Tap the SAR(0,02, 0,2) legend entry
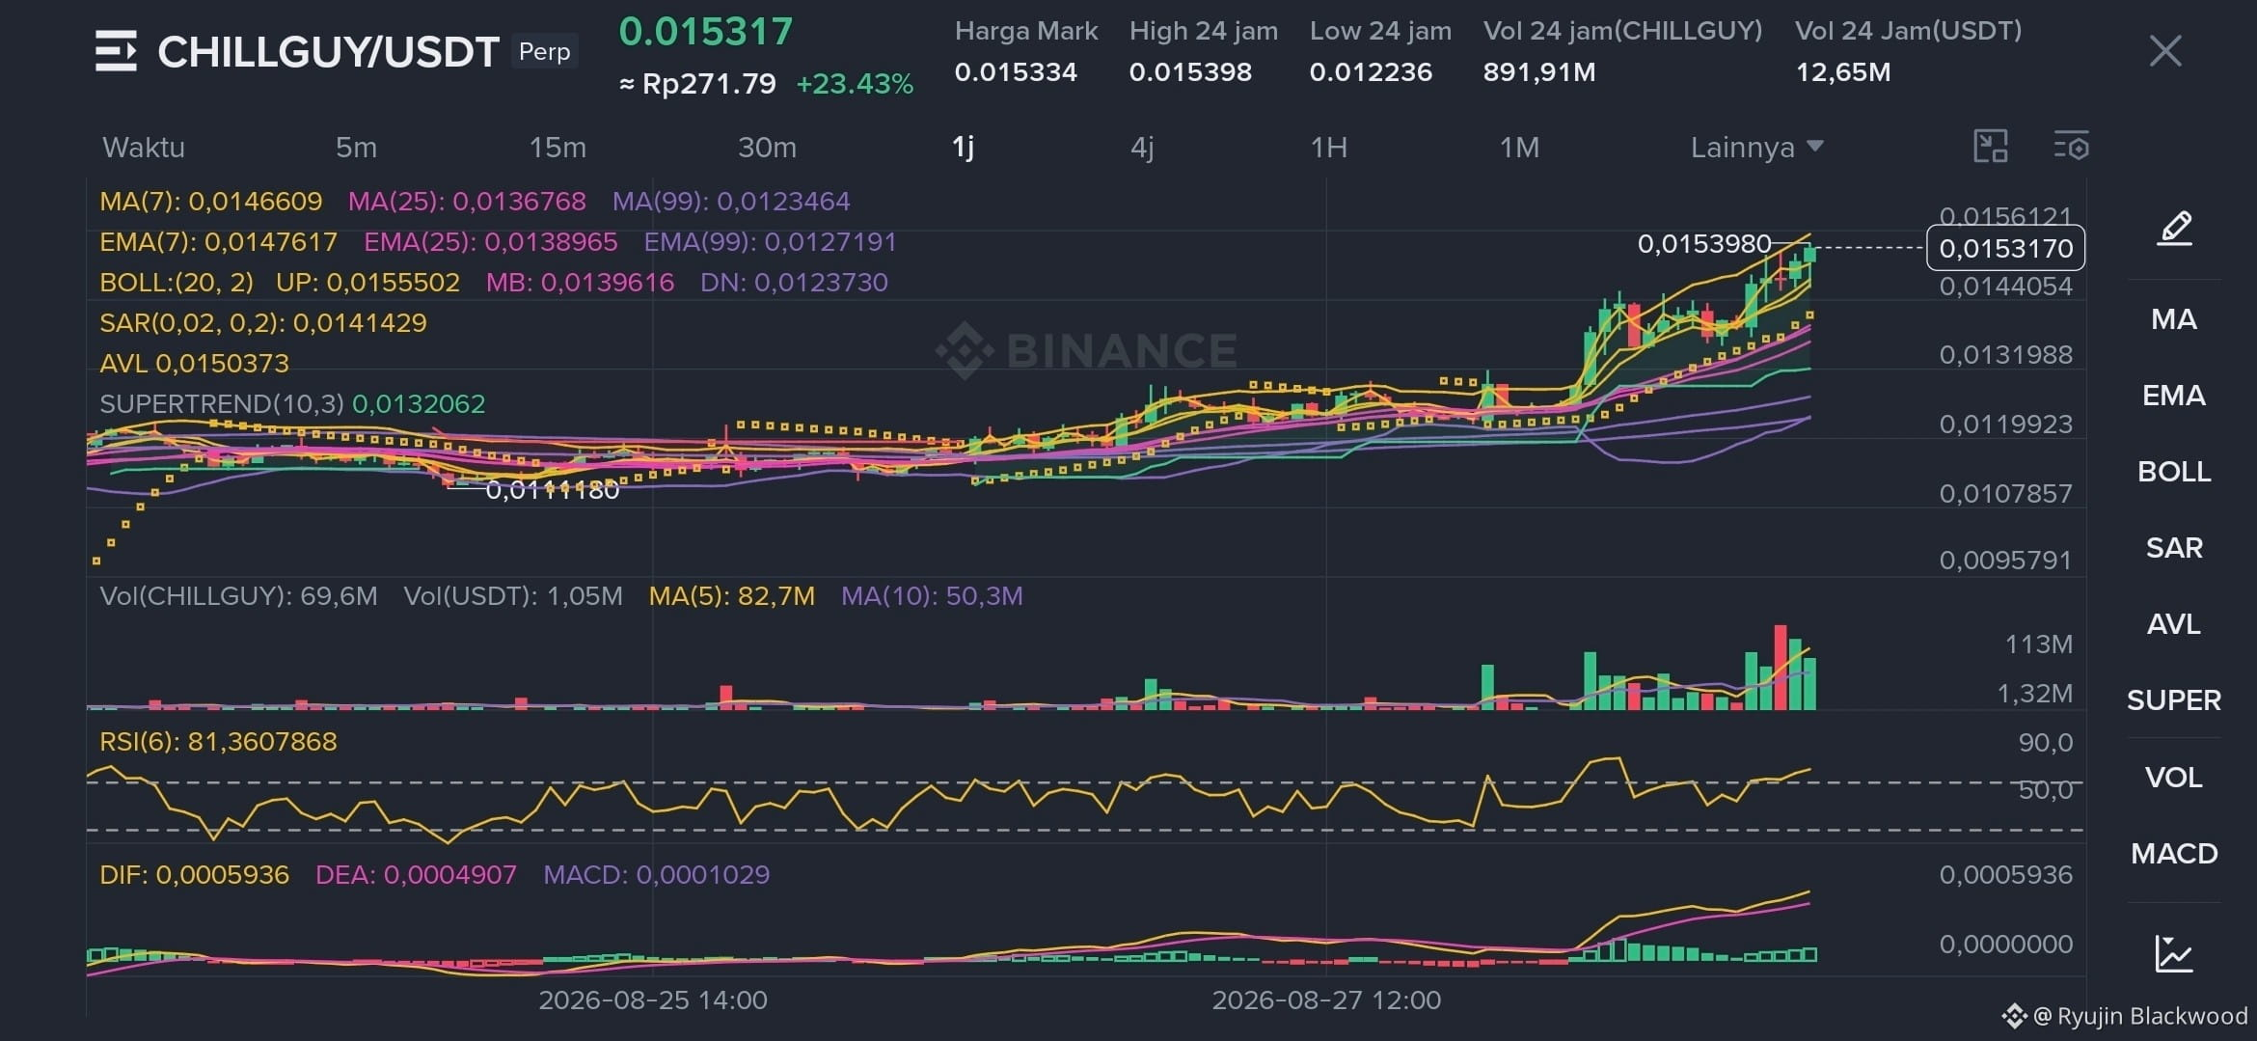The image size is (2257, 1041). point(262,323)
